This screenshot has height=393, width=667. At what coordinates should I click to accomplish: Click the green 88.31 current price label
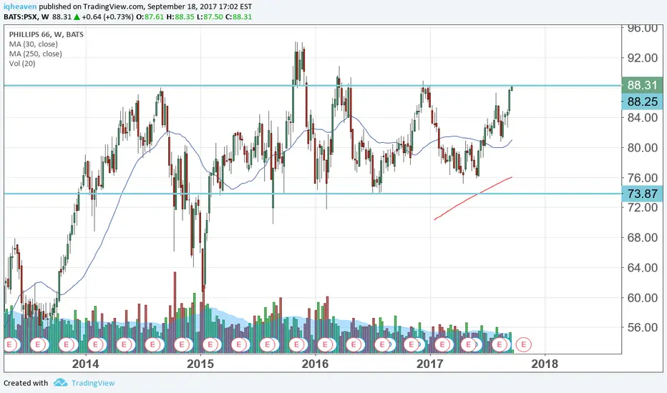(642, 85)
